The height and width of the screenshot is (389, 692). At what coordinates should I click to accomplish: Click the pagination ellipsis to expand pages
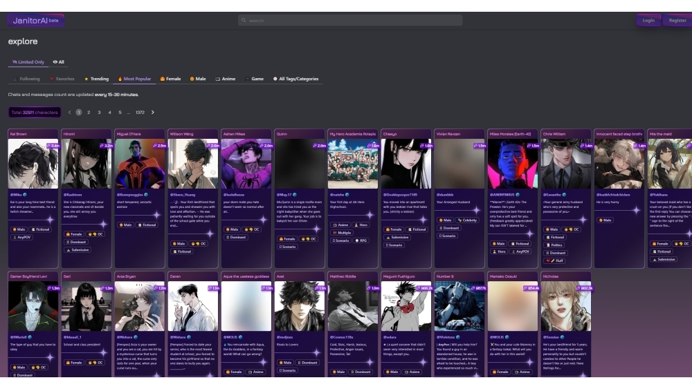[x=129, y=112]
